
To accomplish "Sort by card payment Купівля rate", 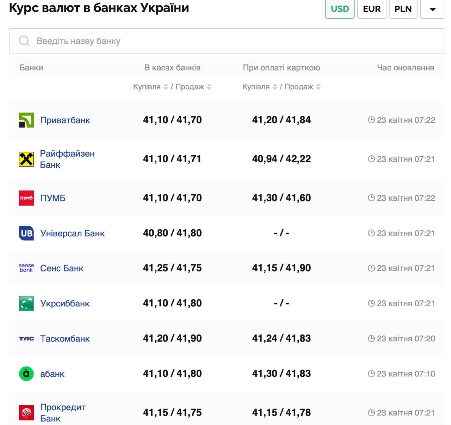I will (275, 87).
